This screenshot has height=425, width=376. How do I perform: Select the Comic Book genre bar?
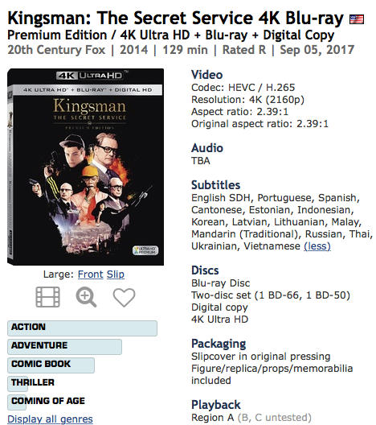pos(51,365)
